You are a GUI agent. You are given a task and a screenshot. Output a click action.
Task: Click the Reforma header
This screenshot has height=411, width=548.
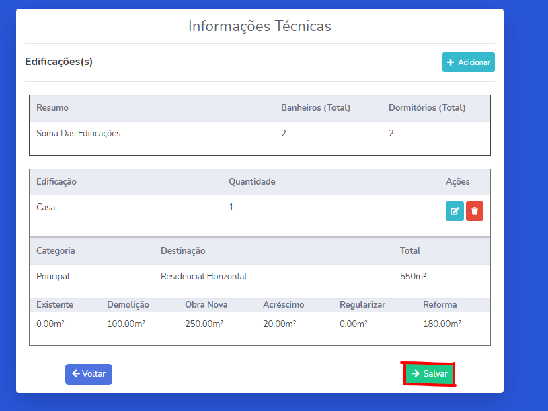(440, 305)
